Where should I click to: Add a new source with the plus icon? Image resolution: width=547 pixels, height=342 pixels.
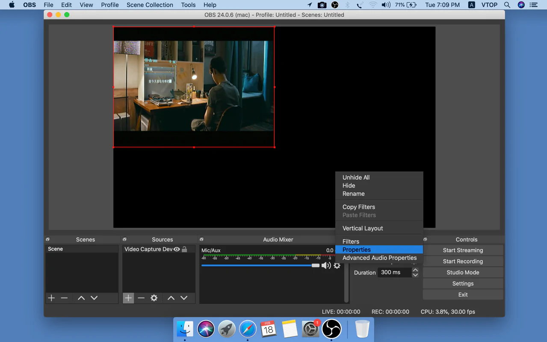[128, 298]
